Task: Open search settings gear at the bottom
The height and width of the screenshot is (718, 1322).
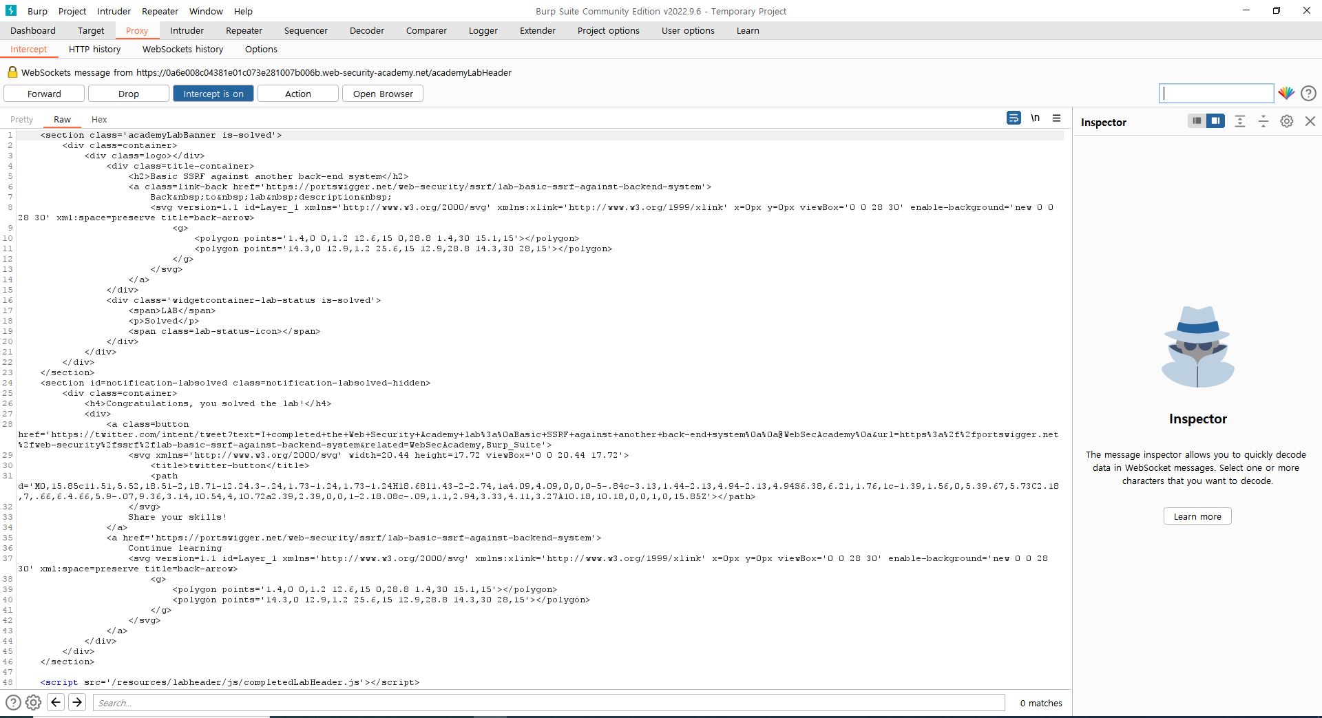Action: 33,702
